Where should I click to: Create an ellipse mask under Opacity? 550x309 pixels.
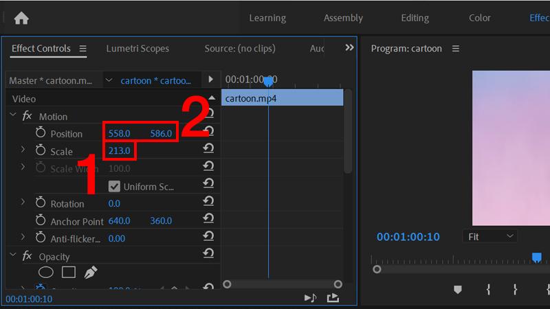click(x=45, y=273)
